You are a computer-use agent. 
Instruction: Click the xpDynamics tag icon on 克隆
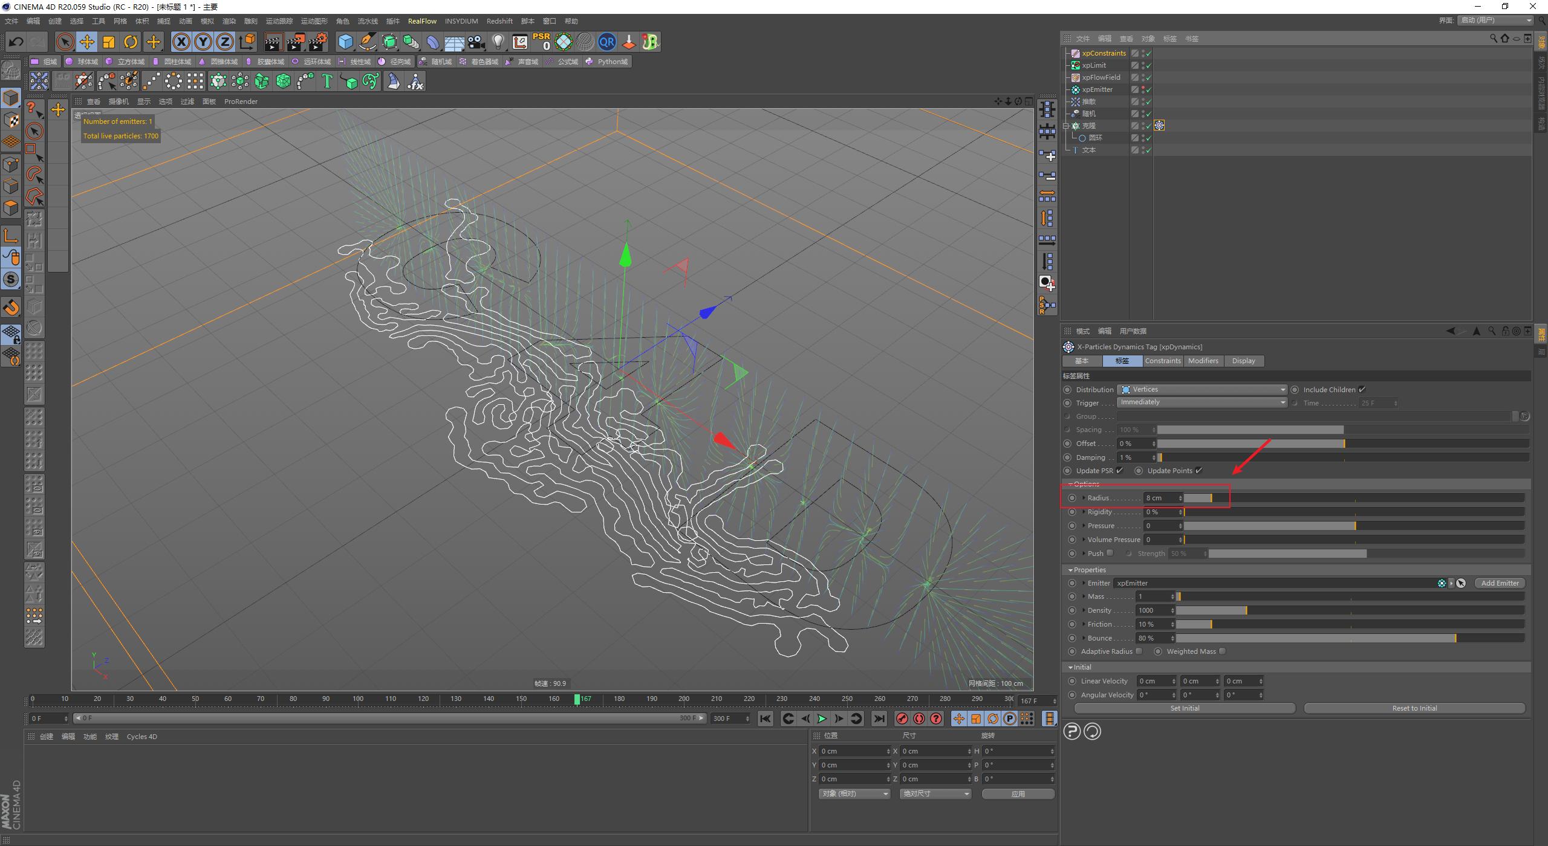coord(1159,125)
